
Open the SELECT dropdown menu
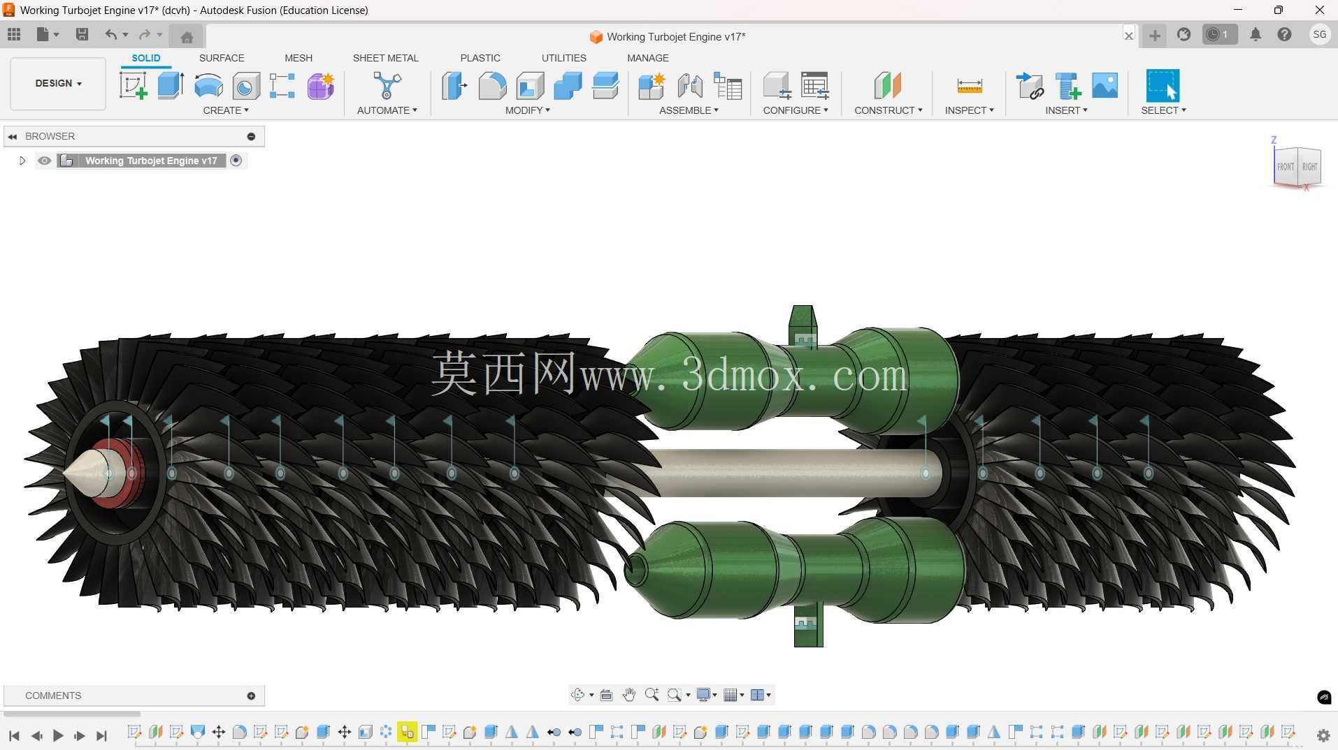point(1163,110)
